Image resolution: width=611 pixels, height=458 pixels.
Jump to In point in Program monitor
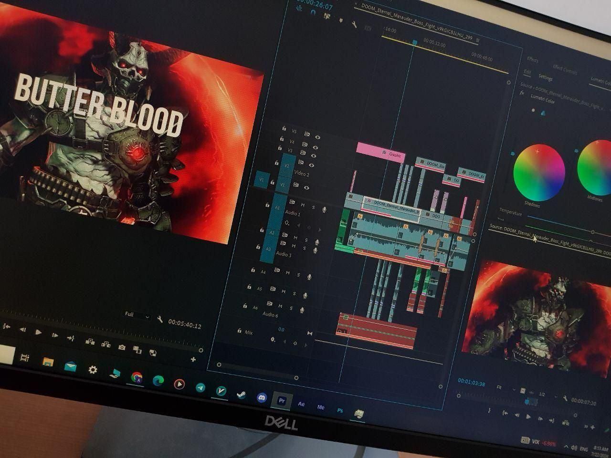7,327
